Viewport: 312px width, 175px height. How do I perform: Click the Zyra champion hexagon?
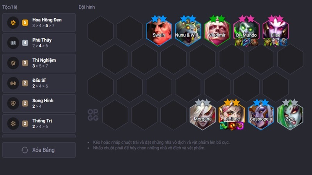(x=290, y=115)
